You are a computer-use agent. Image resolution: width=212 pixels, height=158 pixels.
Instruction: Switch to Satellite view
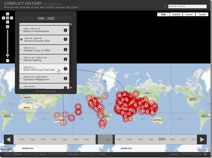click(x=176, y=15)
